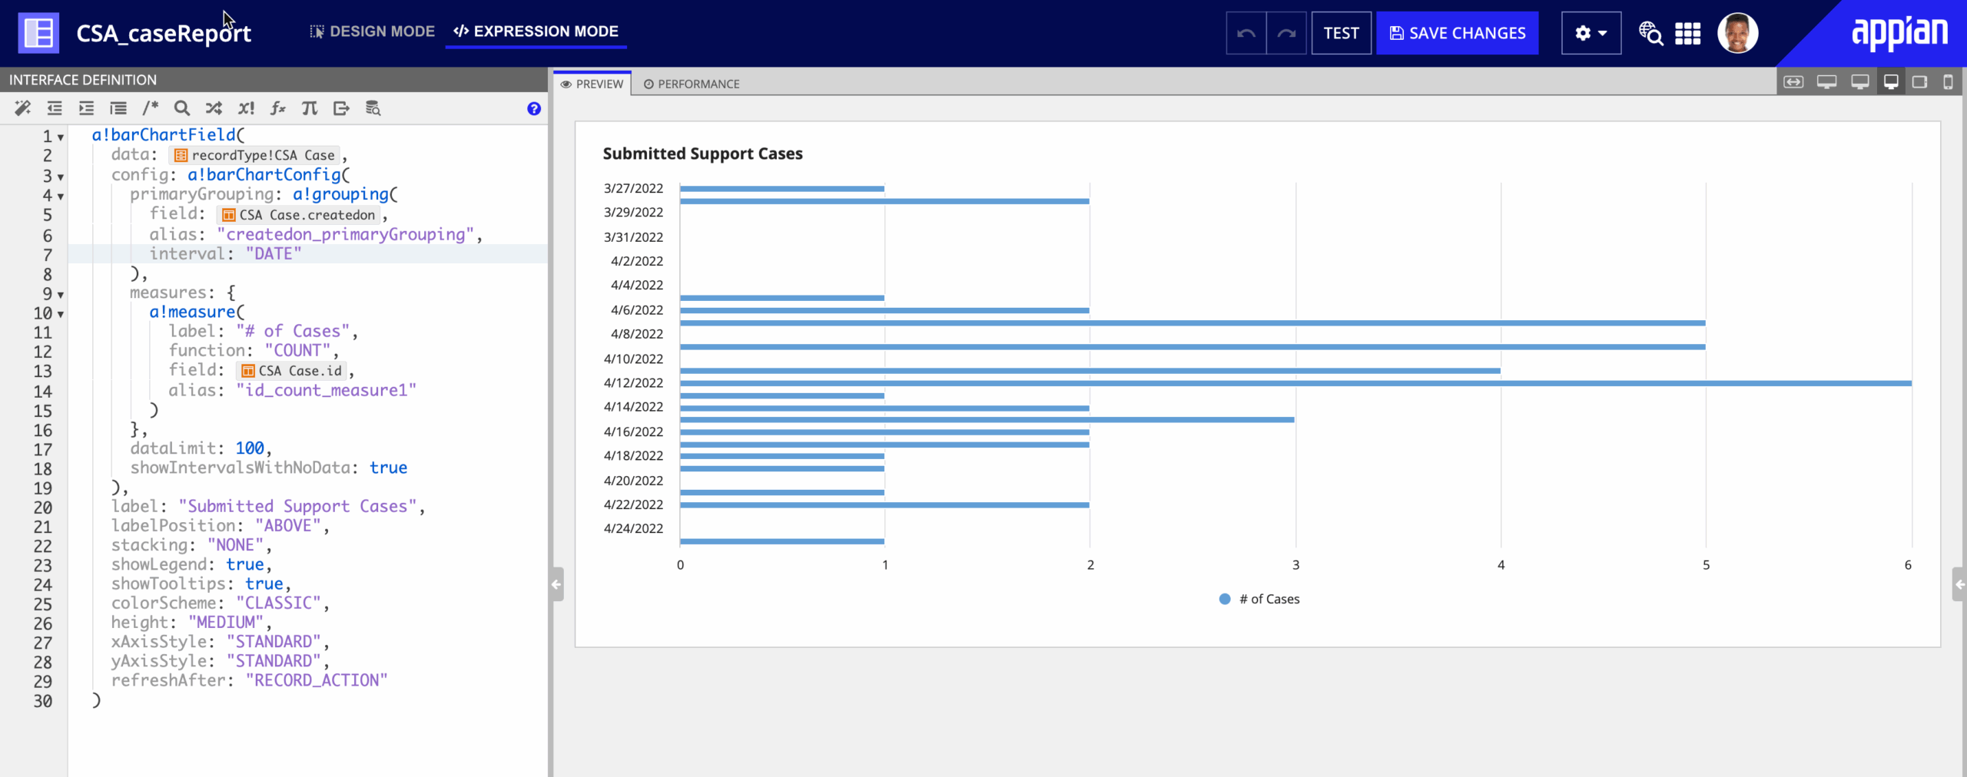1967x777 pixels.
Task: Click the magic wand generate icon
Action: [x=23, y=108]
